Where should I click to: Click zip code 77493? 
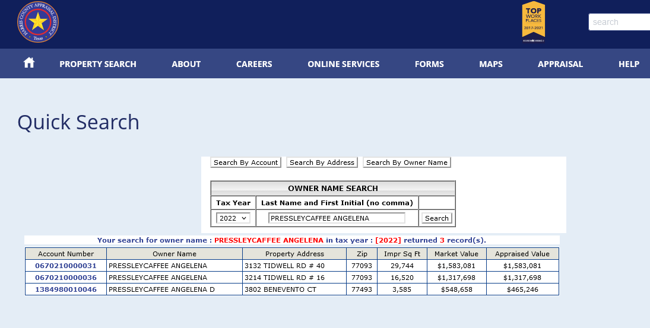(x=362, y=289)
